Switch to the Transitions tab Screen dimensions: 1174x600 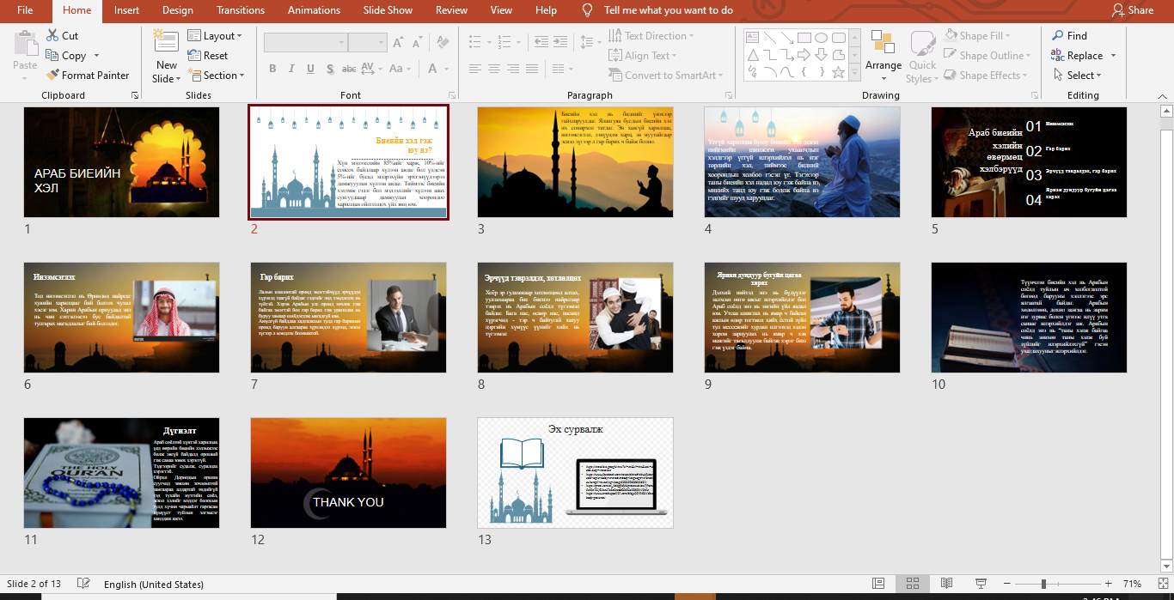click(240, 10)
